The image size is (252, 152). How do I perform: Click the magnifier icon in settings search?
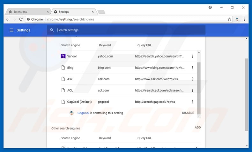click(52, 30)
